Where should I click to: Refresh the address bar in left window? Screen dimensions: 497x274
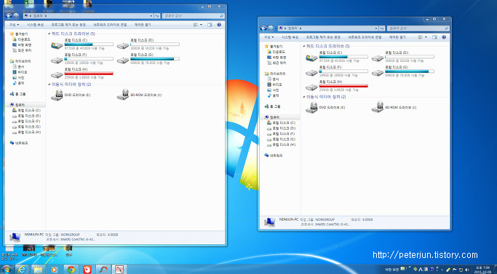pos(157,16)
